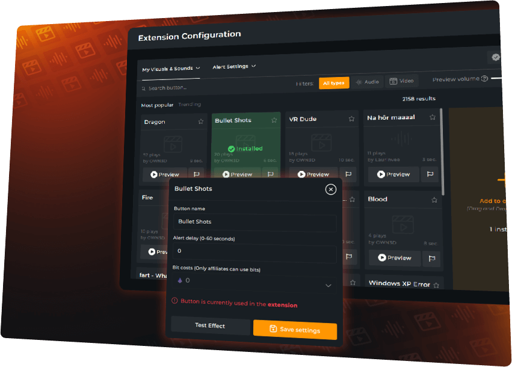Preview the Fire effect
The image size is (512, 367).
155,251
